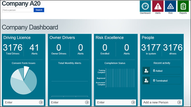
Task: Click the arrow icon in Risk Excellence Enter
Action: pyautogui.click(x=133, y=102)
